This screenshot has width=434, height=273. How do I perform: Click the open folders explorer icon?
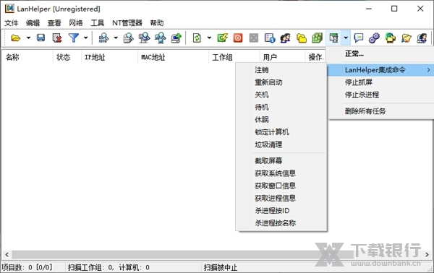point(406,38)
